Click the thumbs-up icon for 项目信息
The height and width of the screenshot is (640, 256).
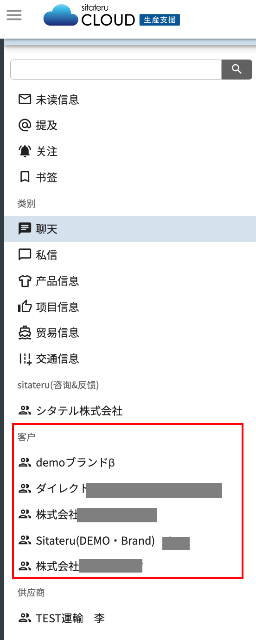click(x=25, y=307)
